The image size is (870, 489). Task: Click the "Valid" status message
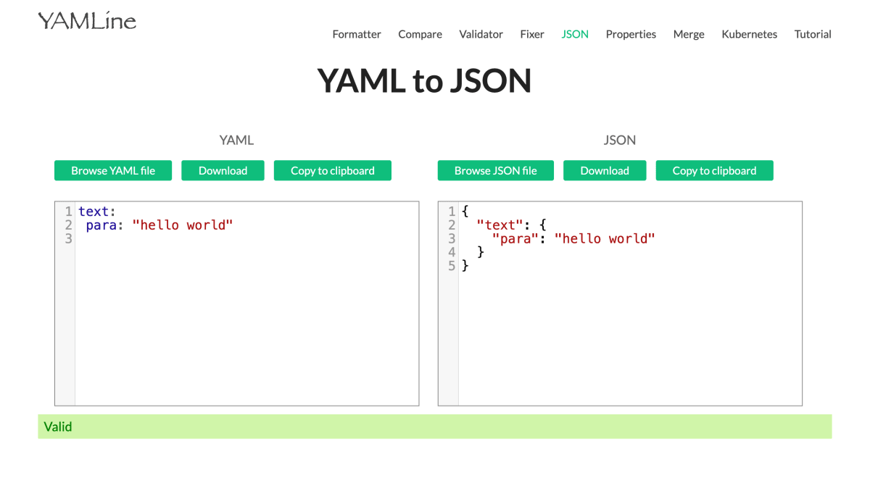click(x=58, y=427)
